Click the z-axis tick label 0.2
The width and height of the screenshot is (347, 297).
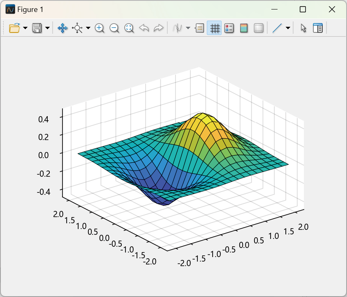coord(44,137)
